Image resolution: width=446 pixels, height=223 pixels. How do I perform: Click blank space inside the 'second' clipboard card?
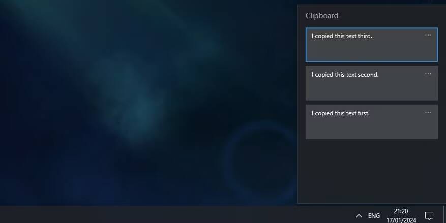coord(371,90)
